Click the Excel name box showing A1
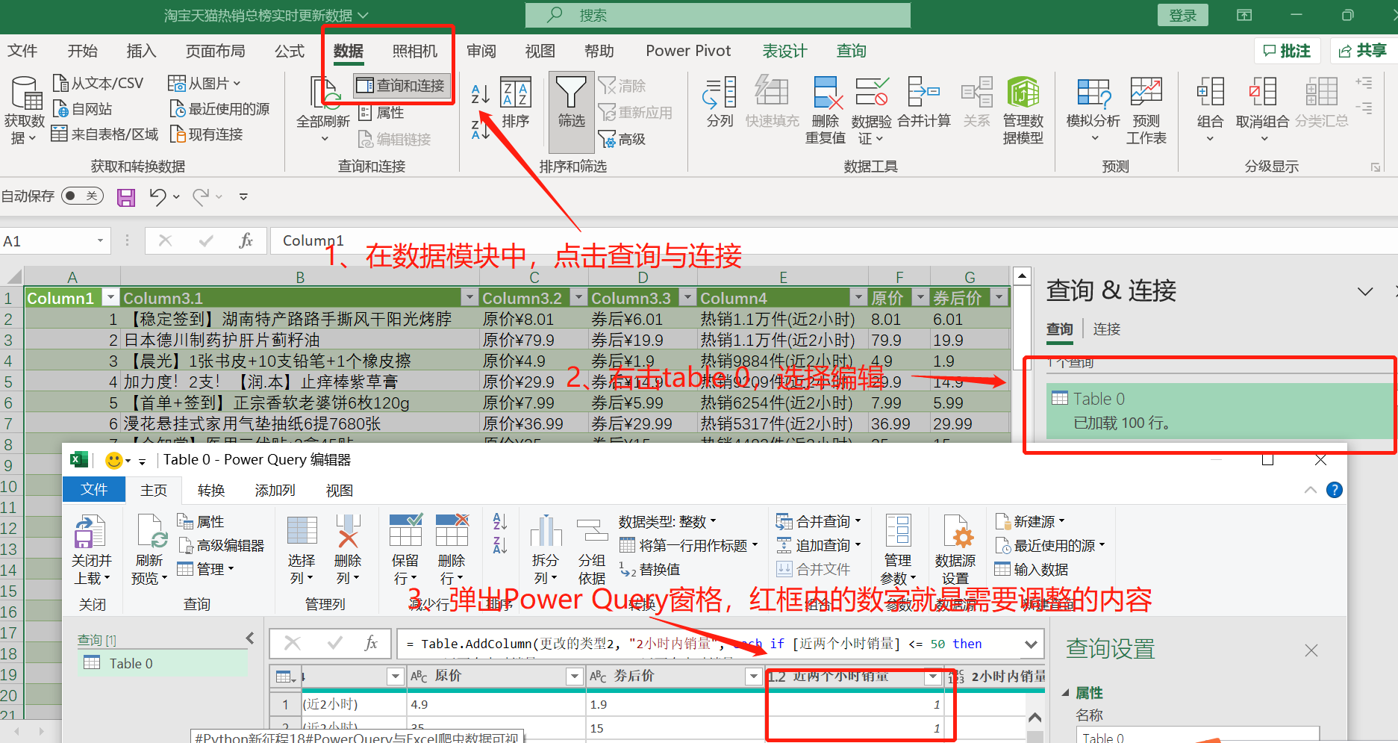Viewport: 1398px width, 743px height. (x=54, y=240)
